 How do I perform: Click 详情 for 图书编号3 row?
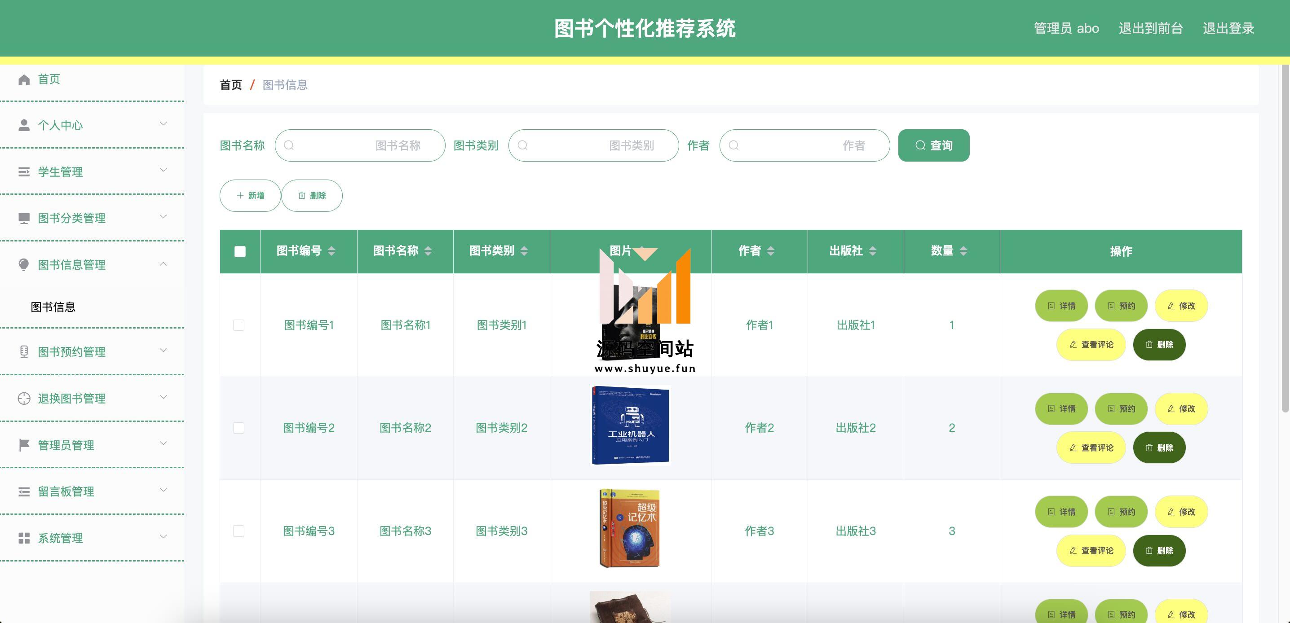tap(1061, 512)
